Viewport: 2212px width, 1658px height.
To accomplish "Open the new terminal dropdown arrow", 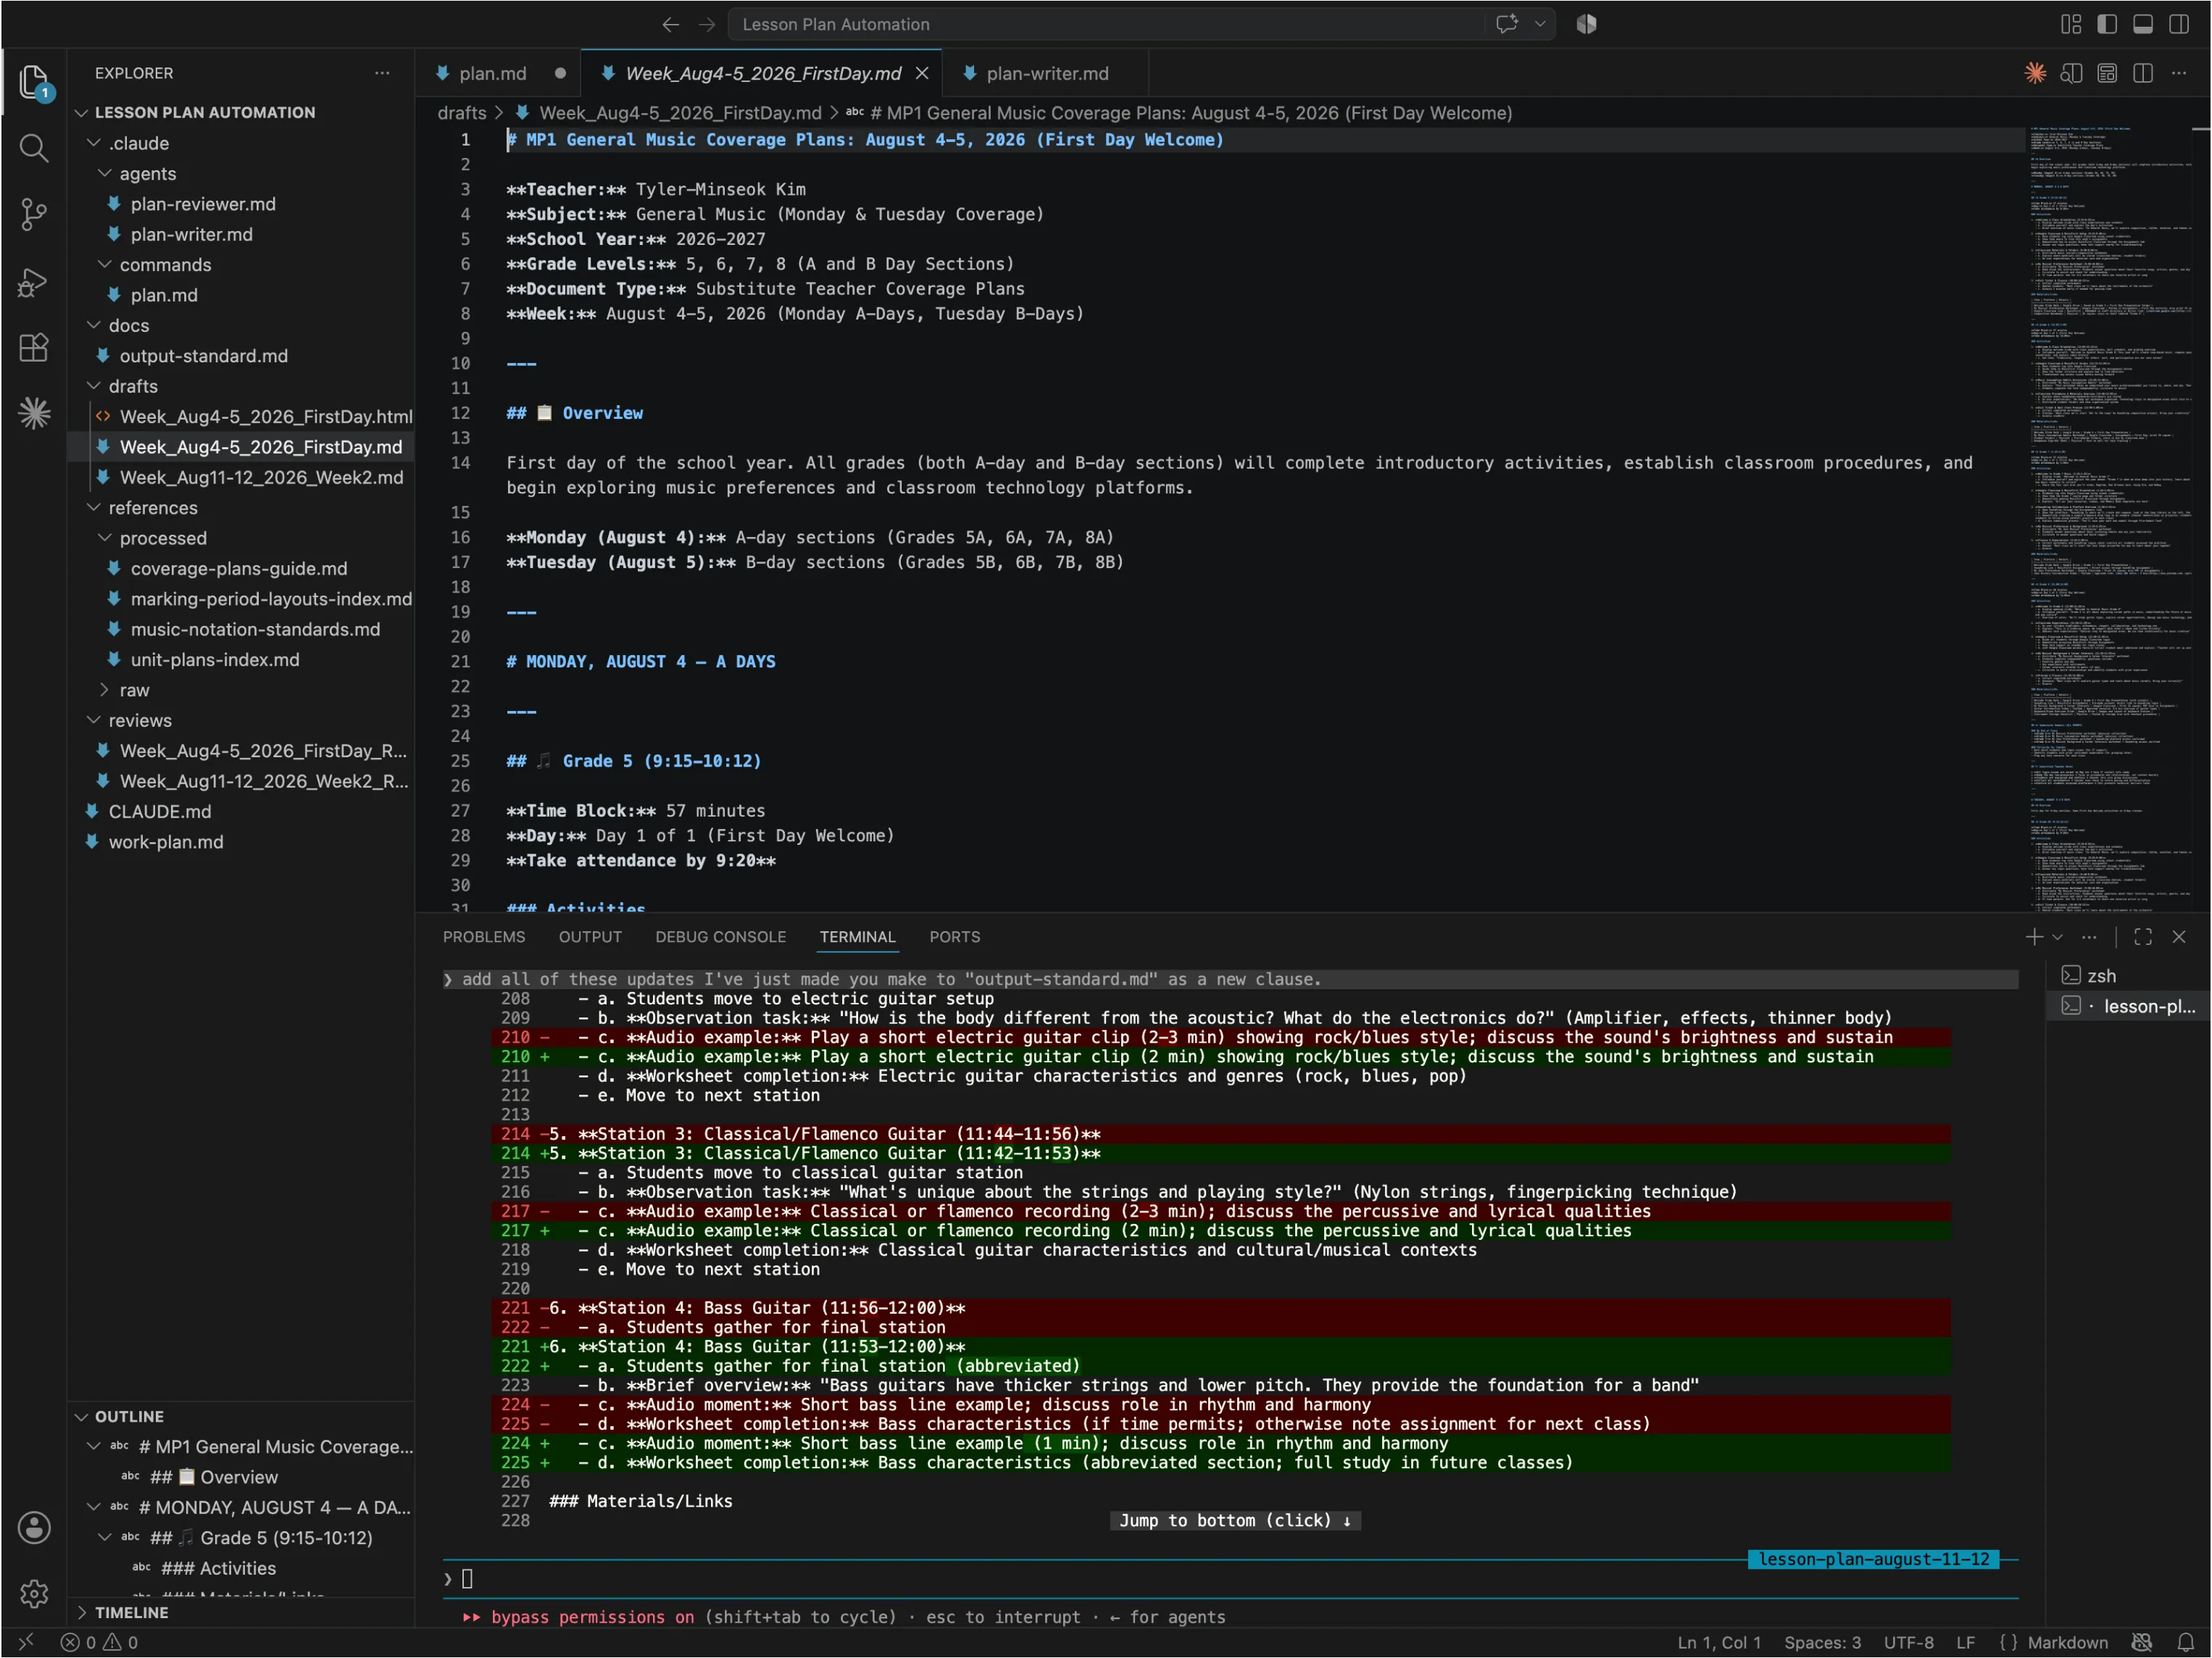I will [x=2057, y=937].
